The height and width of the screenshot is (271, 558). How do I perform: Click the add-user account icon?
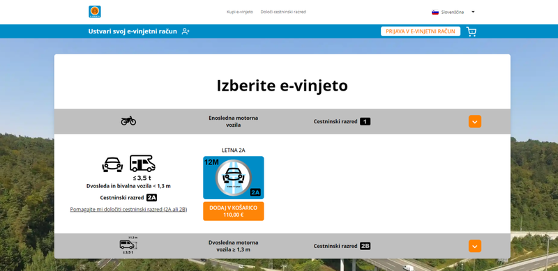[186, 31]
